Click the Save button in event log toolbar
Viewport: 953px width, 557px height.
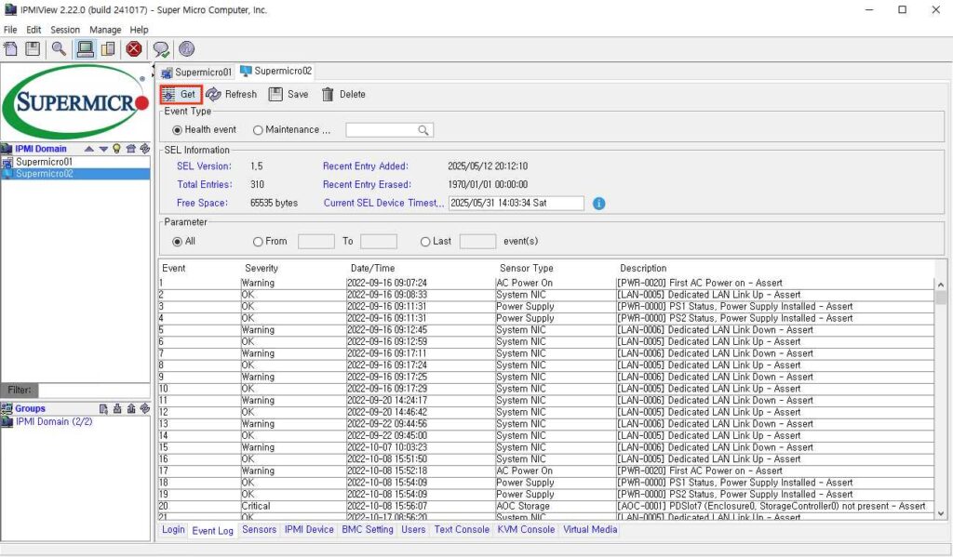(289, 94)
